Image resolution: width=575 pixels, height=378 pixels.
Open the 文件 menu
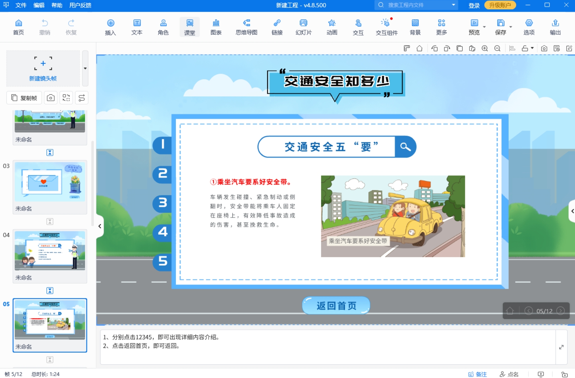tap(21, 5)
